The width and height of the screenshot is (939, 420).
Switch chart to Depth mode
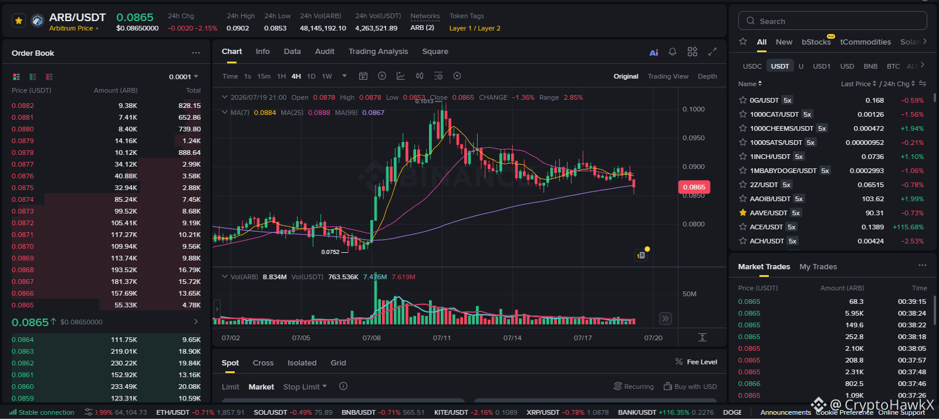coord(707,76)
